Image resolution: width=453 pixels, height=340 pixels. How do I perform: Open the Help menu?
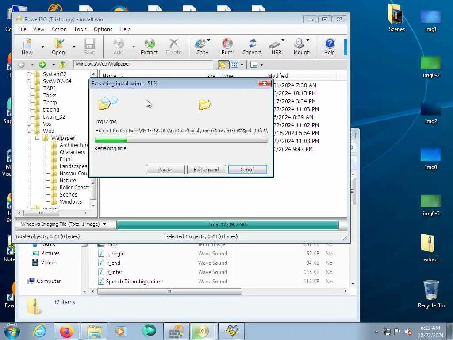click(x=125, y=29)
